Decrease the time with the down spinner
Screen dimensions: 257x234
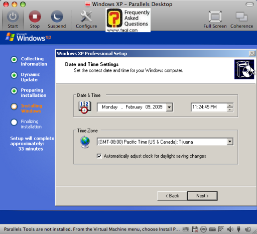tap(230, 109)
